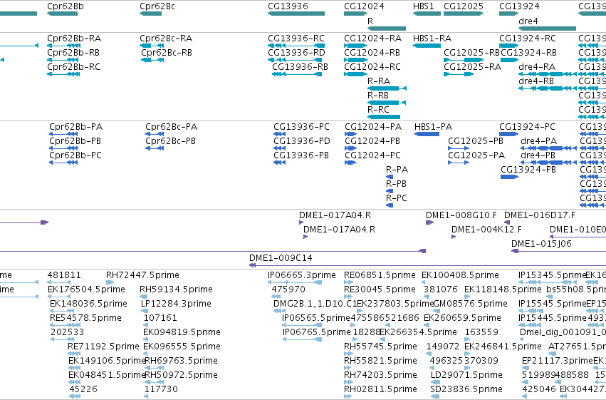Click EST LD29071.5prime

466,376
